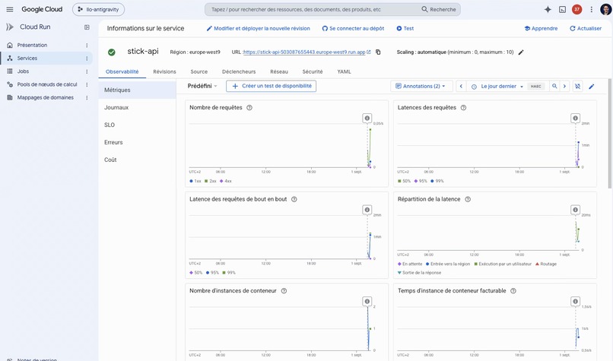This screenshot has height=361, width=613.
Task: Open annotation marker on Répartition de la latence chart
Action: click(575, 210)
